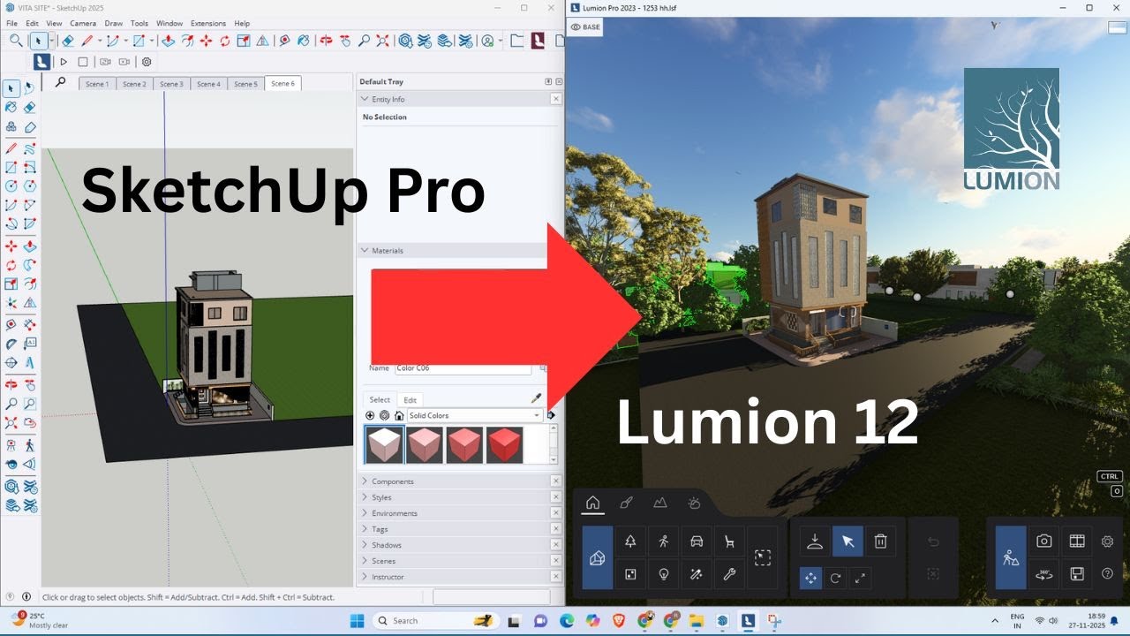Click Lumion place object icon
This screenshot has width=1130, height=636.
(815, 541)
